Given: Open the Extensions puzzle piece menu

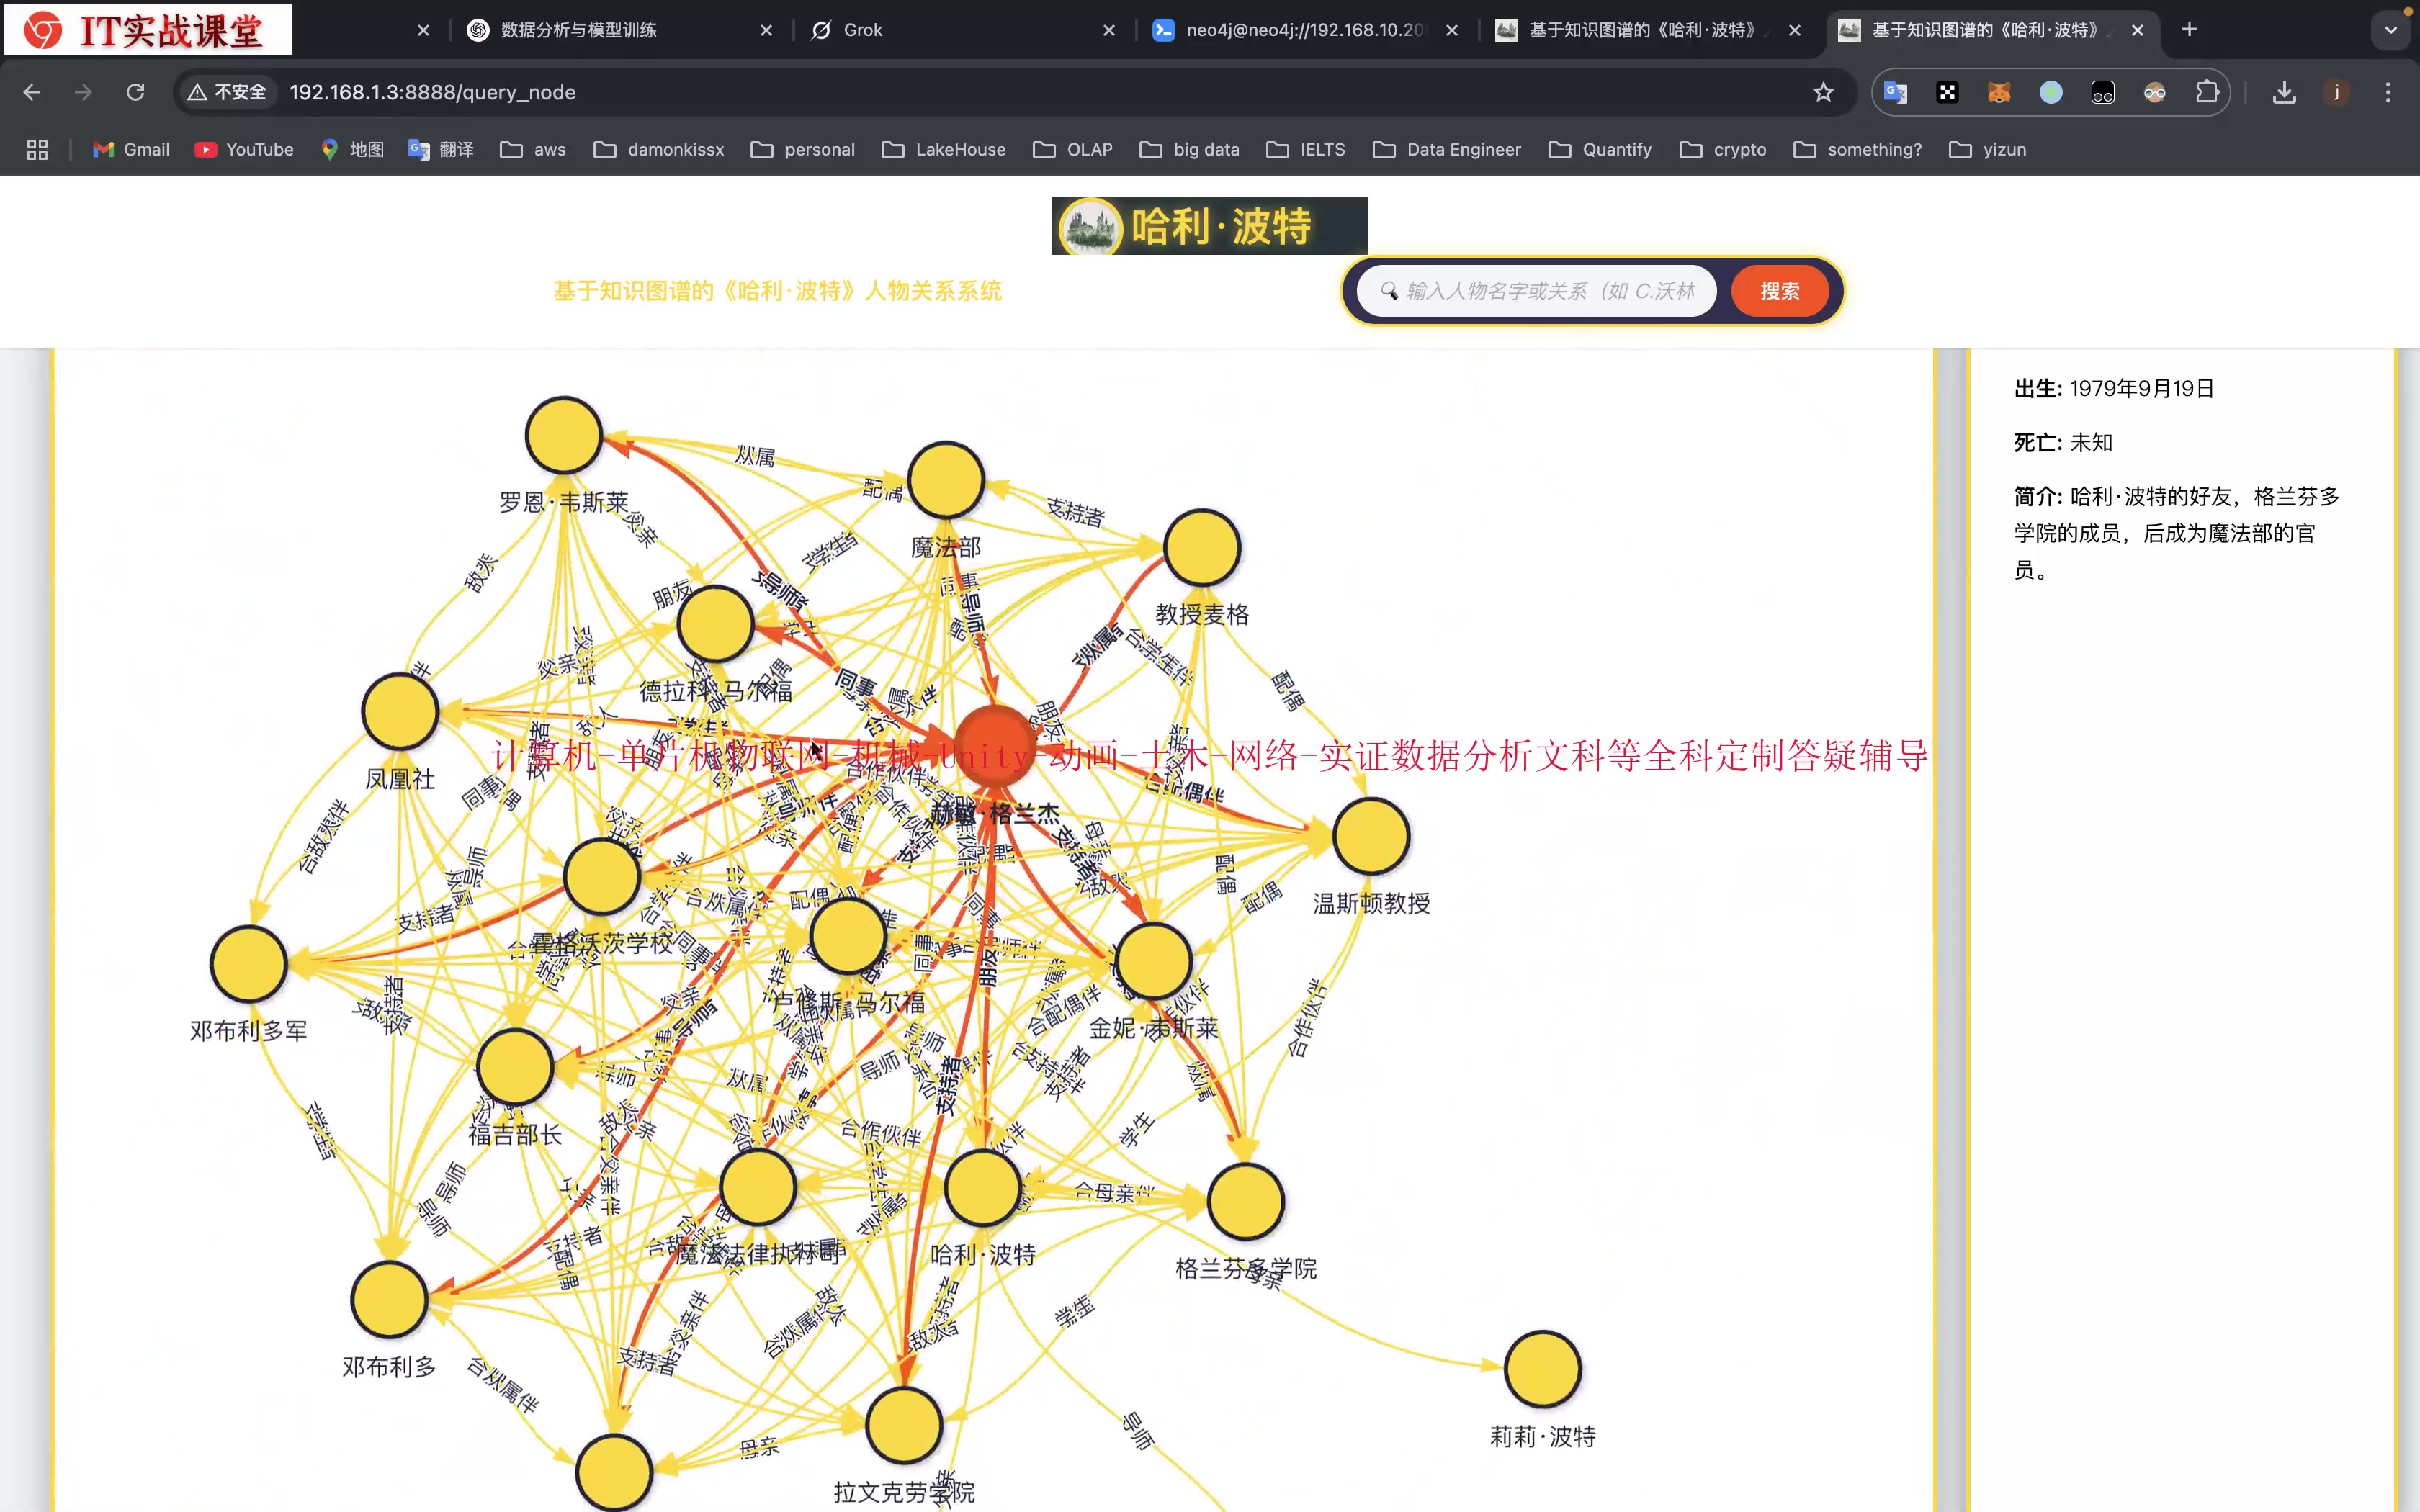Looking at the screenshot, I should click(x=2207, y=92).
